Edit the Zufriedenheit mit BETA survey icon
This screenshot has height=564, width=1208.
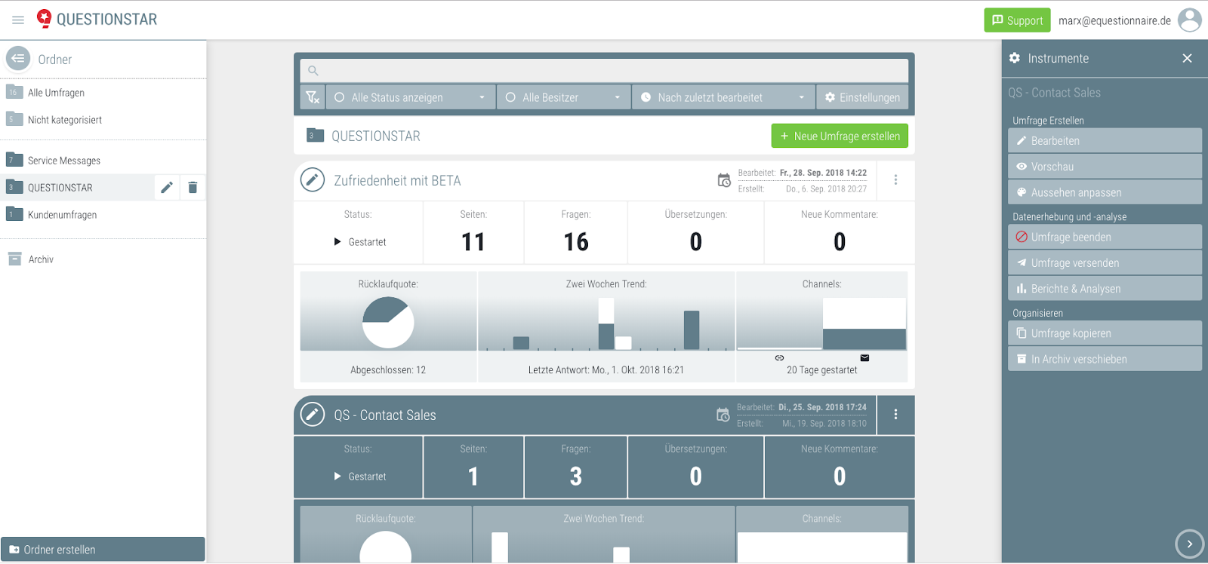[x=313, y=179]
